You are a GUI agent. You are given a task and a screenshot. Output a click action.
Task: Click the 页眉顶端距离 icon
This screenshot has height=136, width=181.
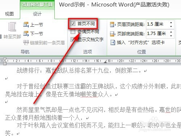(113, 25)
